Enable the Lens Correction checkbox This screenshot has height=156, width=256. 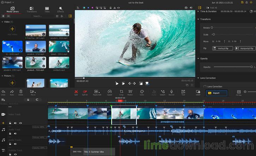(x=205, y=86)
